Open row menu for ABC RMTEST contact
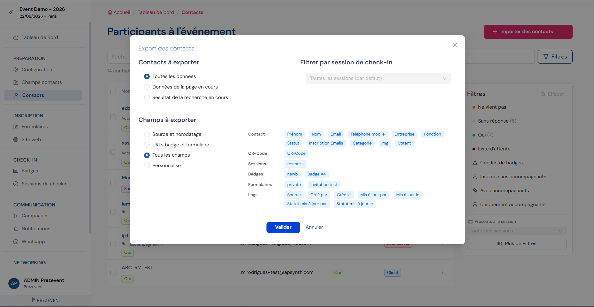 [442, 272]
